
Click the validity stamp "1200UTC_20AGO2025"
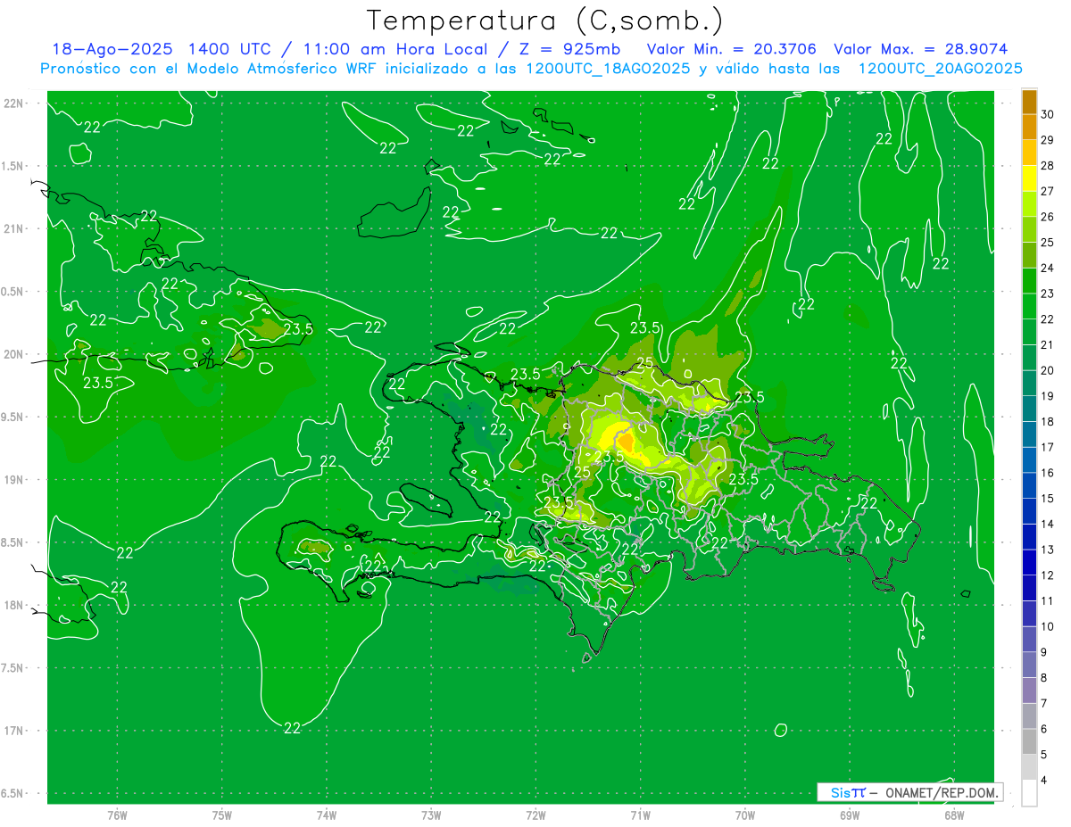pyautogui.click(x=940, y=69)
